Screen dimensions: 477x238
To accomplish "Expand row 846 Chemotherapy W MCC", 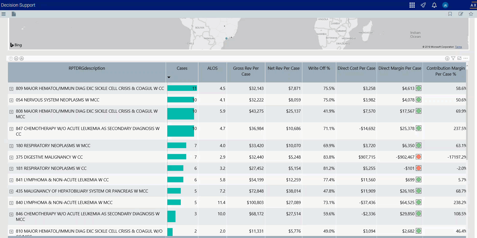I will click(11, 215).
